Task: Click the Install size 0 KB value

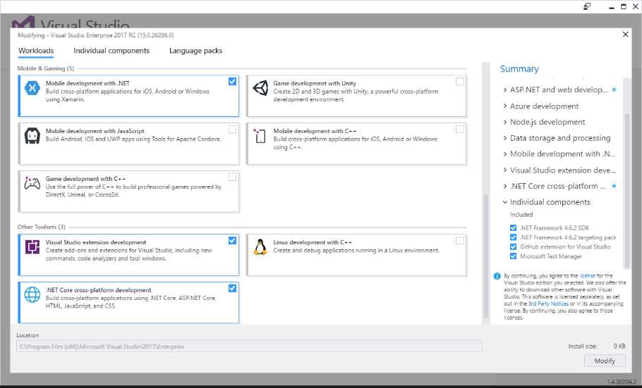Action: pos(619,346)
